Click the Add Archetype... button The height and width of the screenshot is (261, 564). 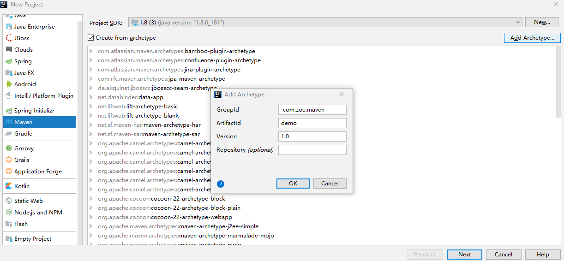click(532, 38)
